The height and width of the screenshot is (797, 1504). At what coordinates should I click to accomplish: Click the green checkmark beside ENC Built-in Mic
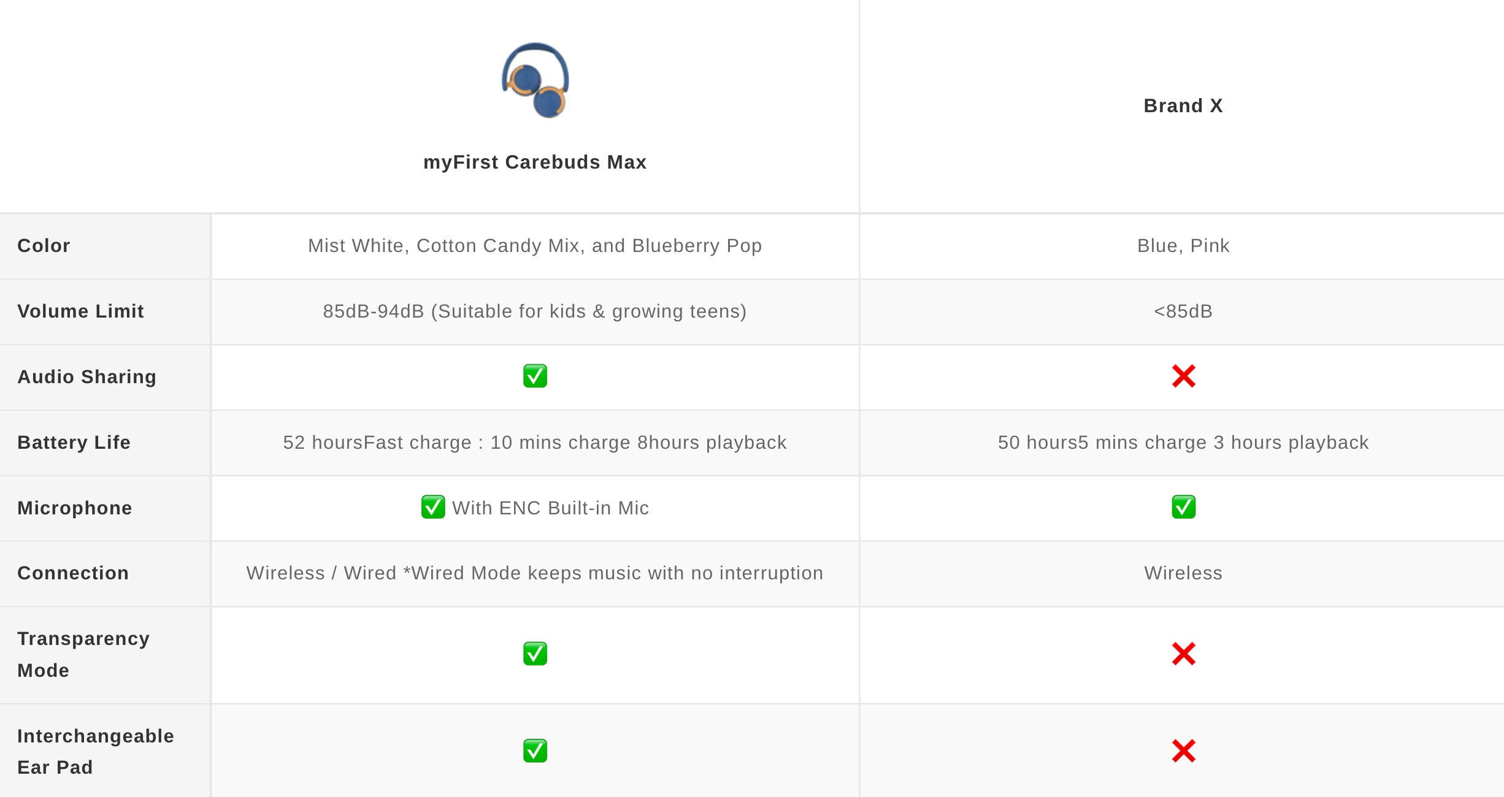(433, 507)
